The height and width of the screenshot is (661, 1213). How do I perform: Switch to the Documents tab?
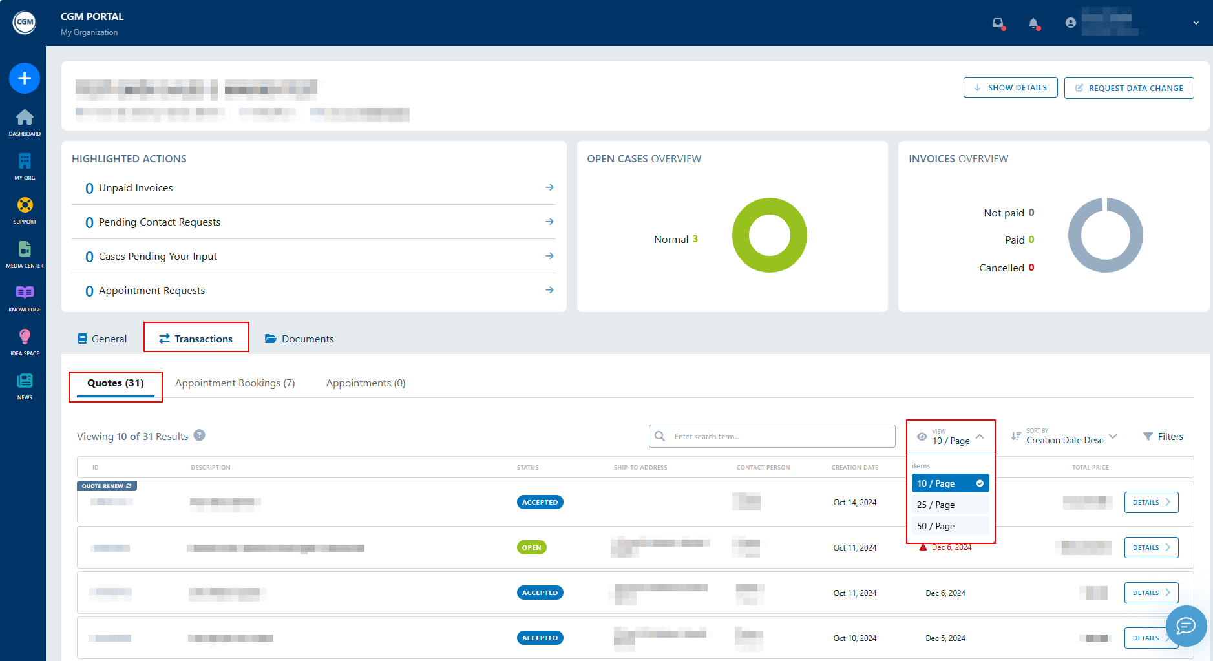[x=299, y=339]
